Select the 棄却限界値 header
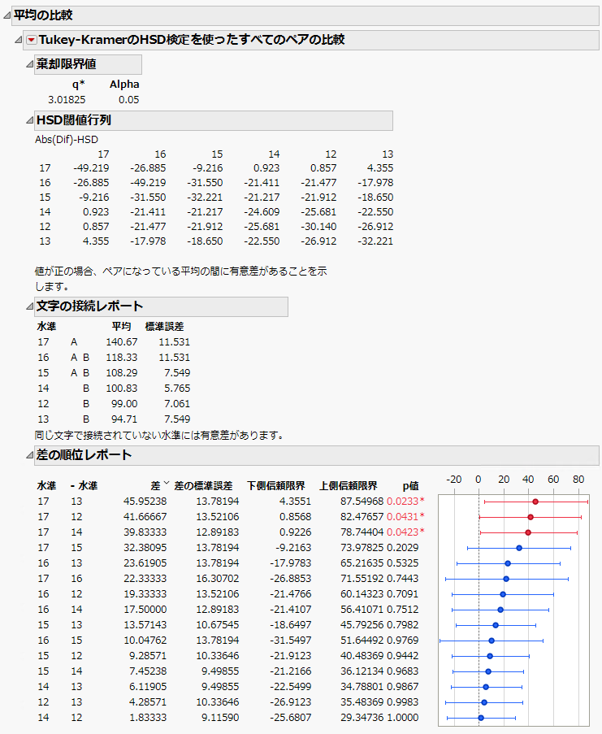Image resolution: width=602 pixels, height=734 pixels. click(x=88, y=64)
